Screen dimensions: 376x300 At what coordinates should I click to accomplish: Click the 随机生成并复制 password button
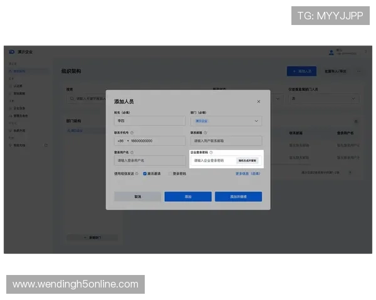point(247,161)
